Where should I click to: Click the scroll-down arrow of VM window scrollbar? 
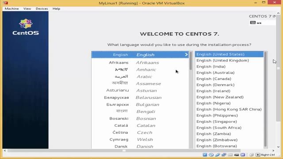[x=278, y=147]
